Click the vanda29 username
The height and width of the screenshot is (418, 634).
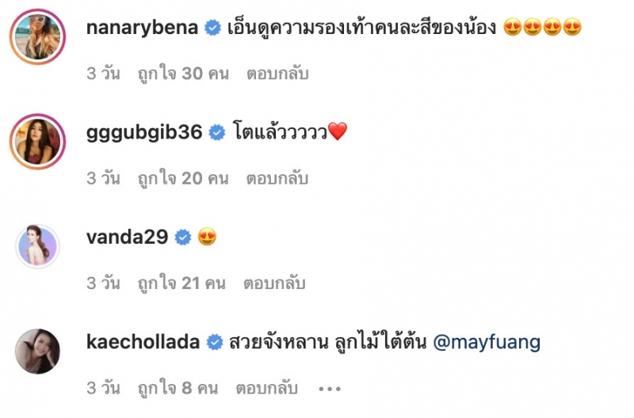click(x=128, y=237)
